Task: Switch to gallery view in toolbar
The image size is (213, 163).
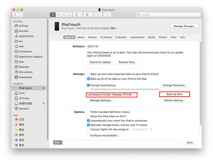Action: (69, 15)
